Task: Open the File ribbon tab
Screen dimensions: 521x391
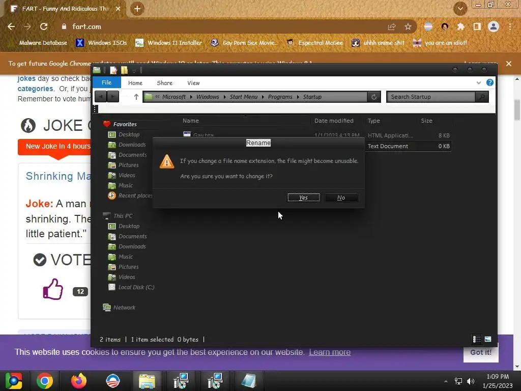Action: [106, 82]
